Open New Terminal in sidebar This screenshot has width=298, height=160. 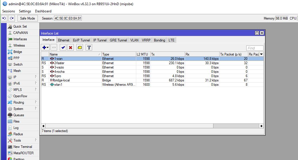click(x=23, y=147)
